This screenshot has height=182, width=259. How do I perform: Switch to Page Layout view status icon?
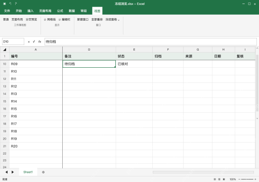coord(219,179)
